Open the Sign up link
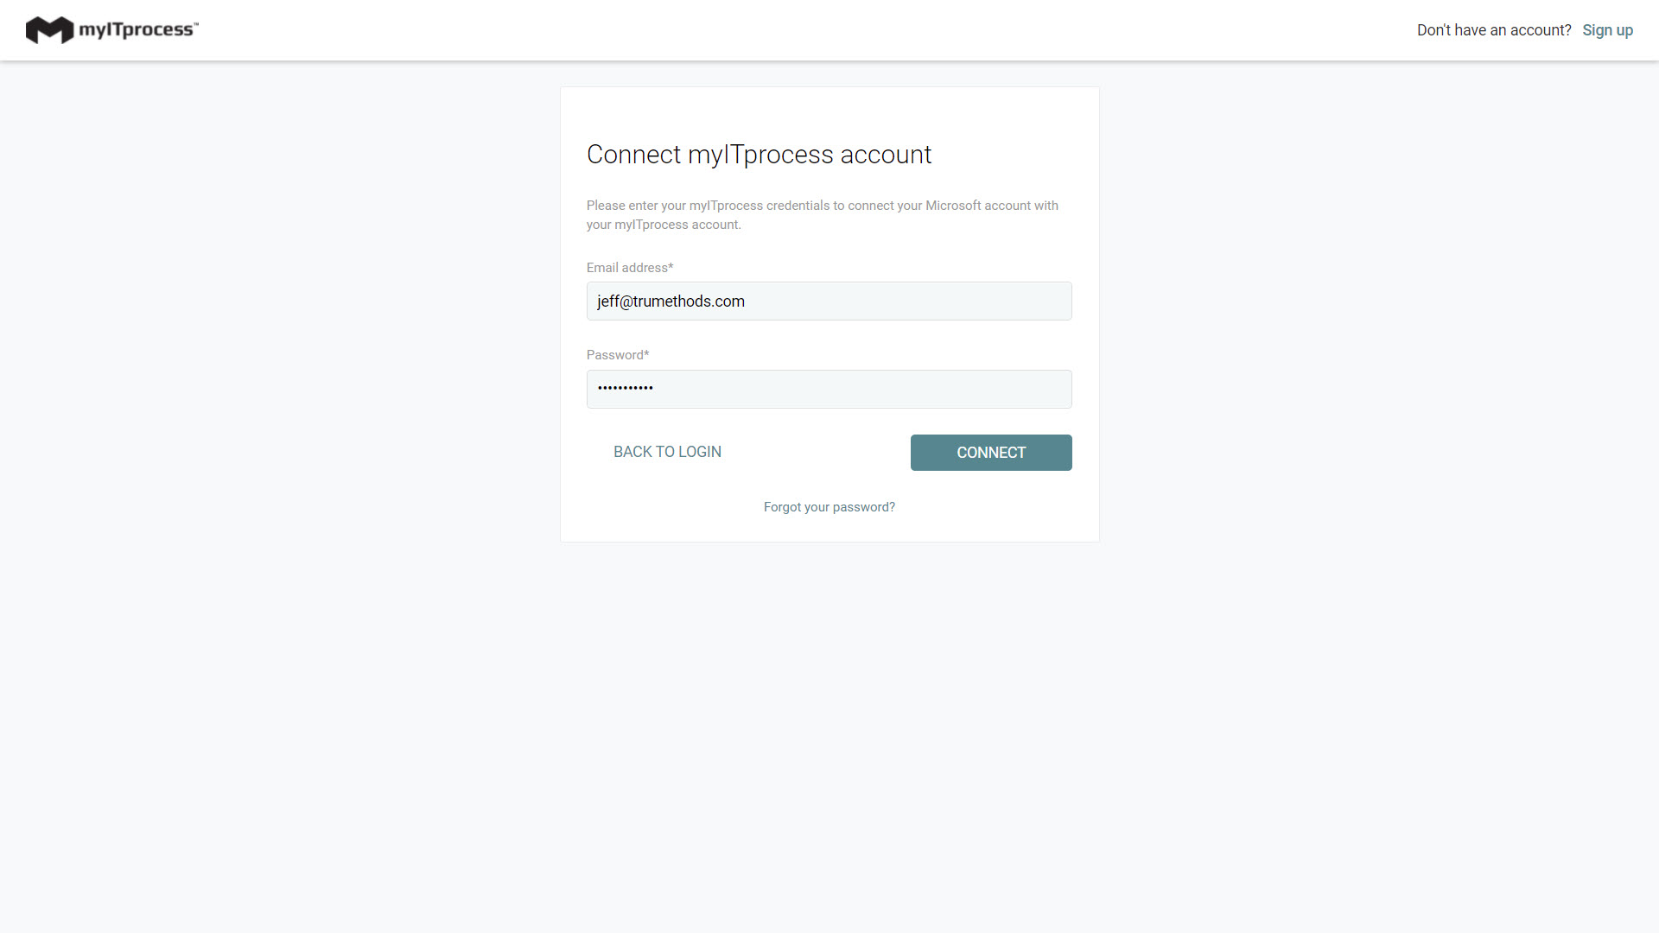This screenshot has height=933, width=1659. [x=1607, y=30]
